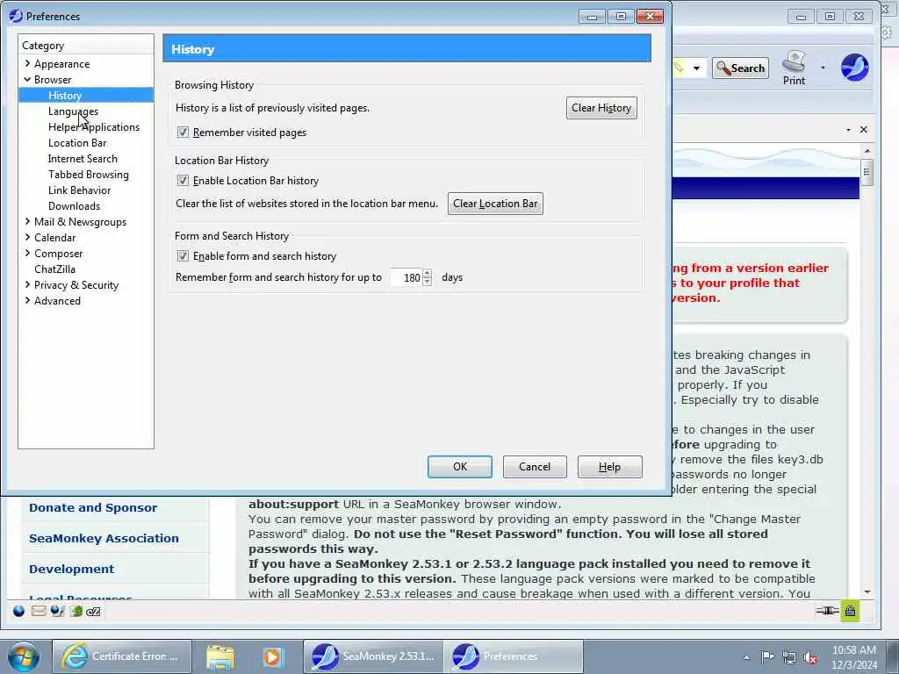Collapse Browser category
This screenshot has height=674, width=899.
pyautogui.click(x=27, y=79)
